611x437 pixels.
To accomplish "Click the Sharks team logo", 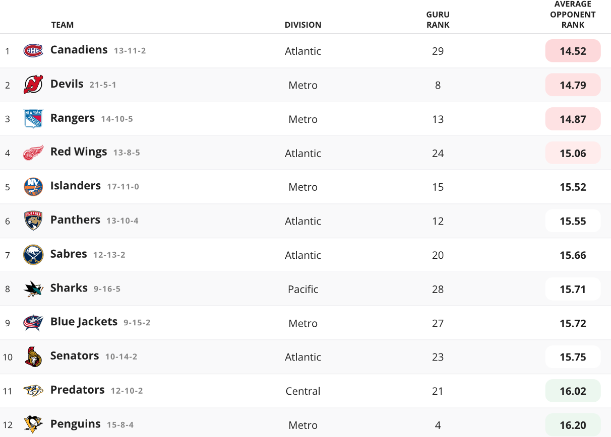I will [33, 288].
